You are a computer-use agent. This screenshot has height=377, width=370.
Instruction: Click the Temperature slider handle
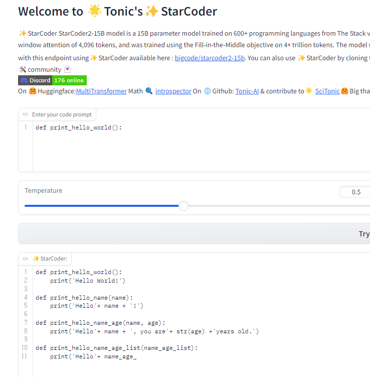[183, 206]
